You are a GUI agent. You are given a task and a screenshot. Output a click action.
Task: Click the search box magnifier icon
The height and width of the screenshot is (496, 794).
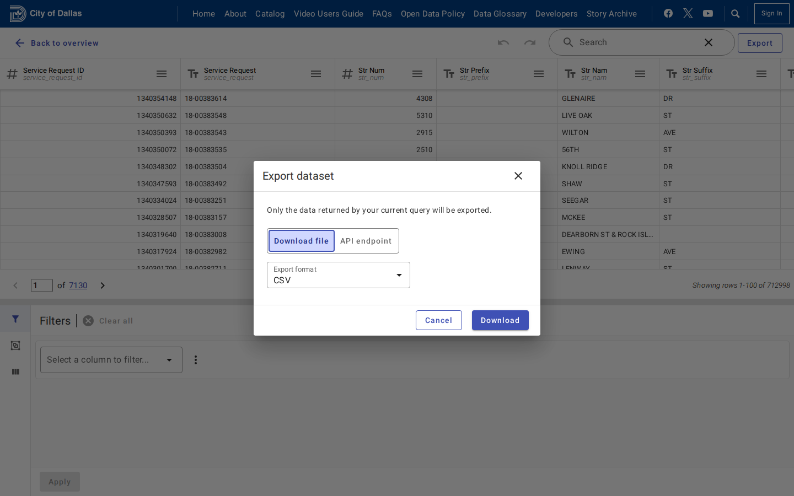click(x=568, y=42)
